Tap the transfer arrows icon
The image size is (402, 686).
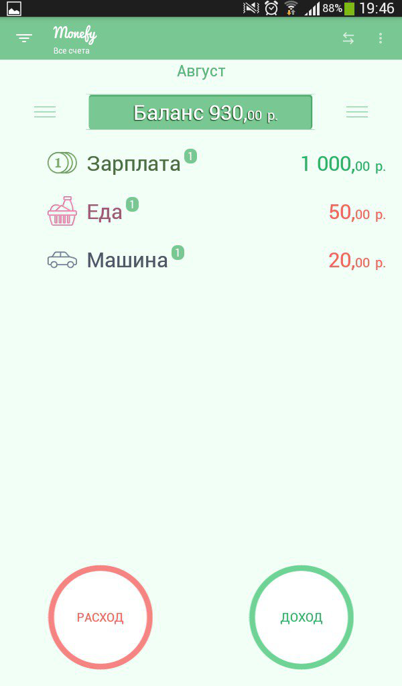pyautogui.click(x=348, y=38)
